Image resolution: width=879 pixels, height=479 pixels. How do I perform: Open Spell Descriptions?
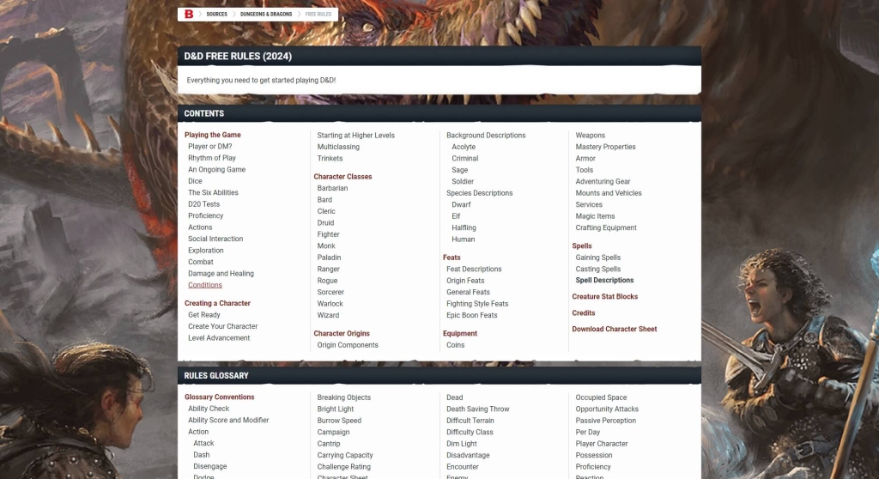604,280
